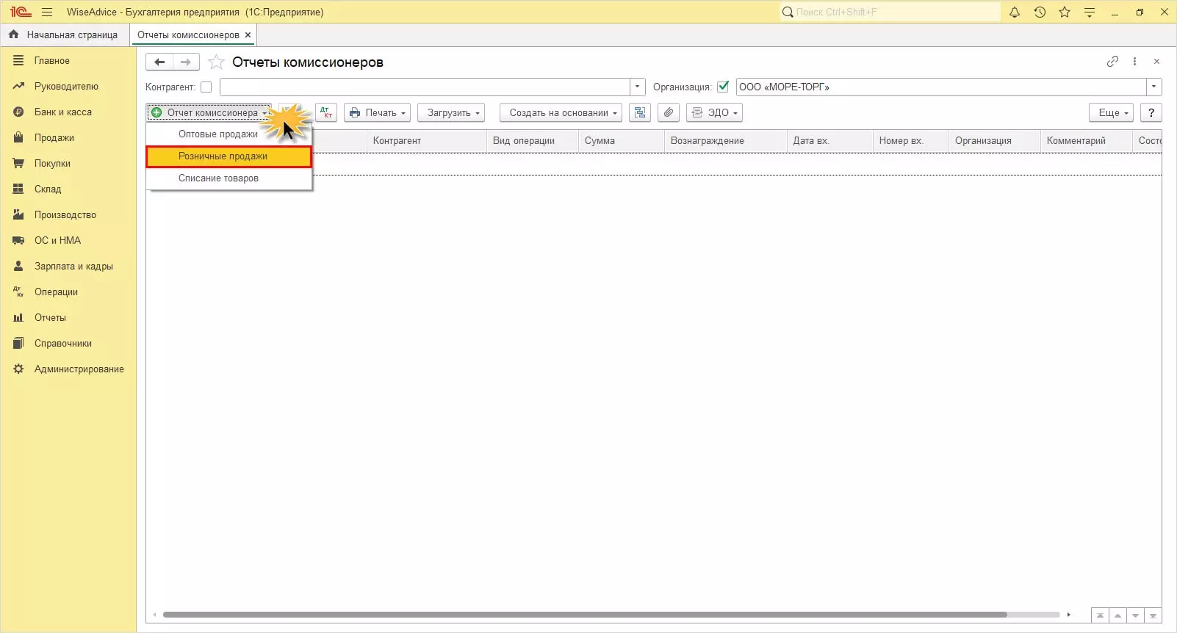Sort by Вознаграждение column header
1177x633 pixels.
point(726,141)
